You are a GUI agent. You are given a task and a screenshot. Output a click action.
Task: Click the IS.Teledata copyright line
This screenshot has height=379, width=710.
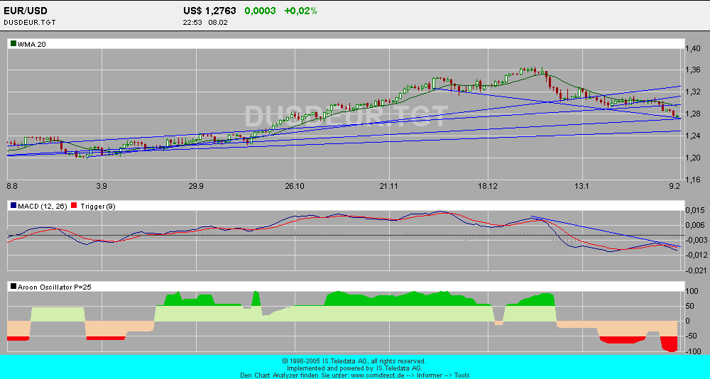click(354, 361)
